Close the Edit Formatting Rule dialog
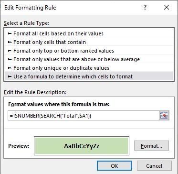 tap(167, 8)
